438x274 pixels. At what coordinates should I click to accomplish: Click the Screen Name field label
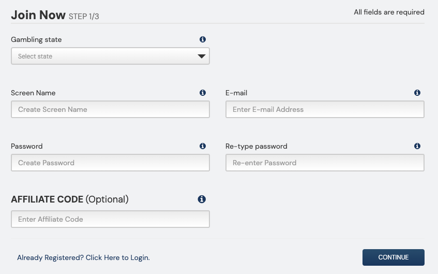pos(33,93)
